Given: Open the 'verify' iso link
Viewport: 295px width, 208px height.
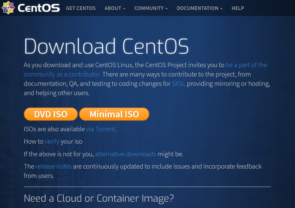Looking at the screenshot, I should tap(52, 141).
